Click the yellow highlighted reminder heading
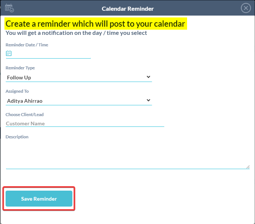This screenshot has width=255, height=224. point(95,24)
